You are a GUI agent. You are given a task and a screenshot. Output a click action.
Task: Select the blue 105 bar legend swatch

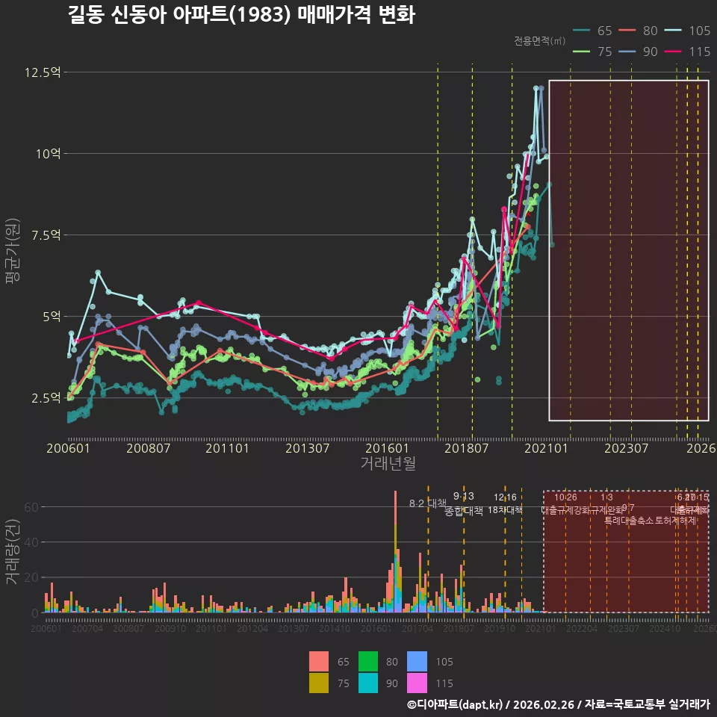(x=417, y=661)
